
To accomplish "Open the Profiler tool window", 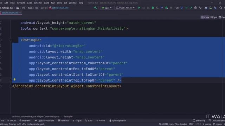I will [100, 120].
